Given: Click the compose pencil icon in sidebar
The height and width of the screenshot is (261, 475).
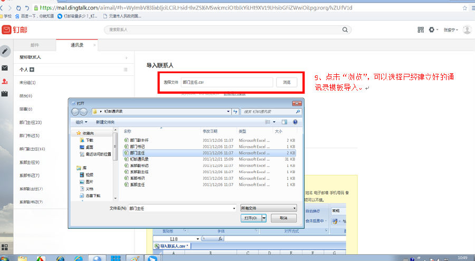Looking at the screenshot, I should (x=5, y=51).
